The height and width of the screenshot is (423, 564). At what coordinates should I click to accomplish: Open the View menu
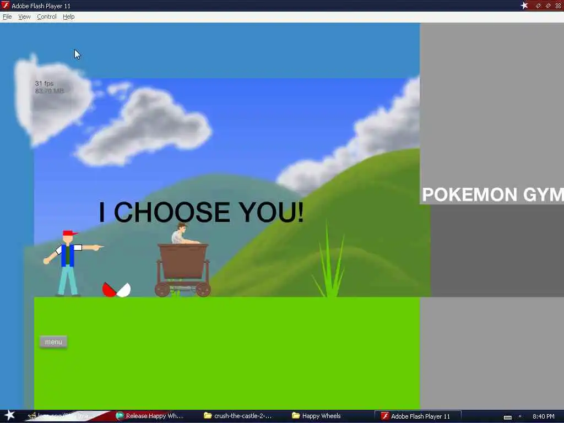pyautogui.click(x=24, y=17)
